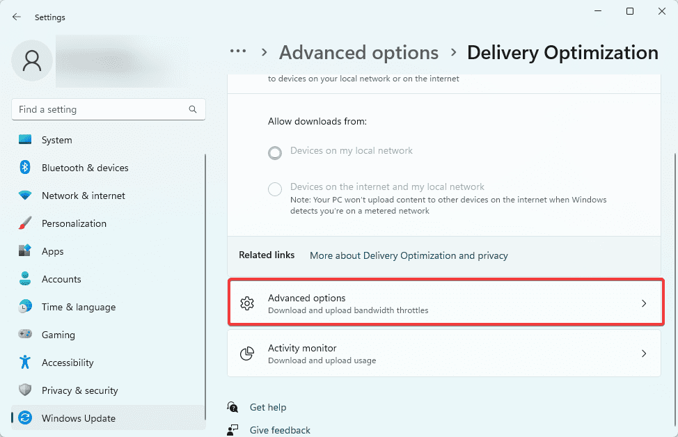Navigate to Advanced options breadcrumb

(358, 53)
